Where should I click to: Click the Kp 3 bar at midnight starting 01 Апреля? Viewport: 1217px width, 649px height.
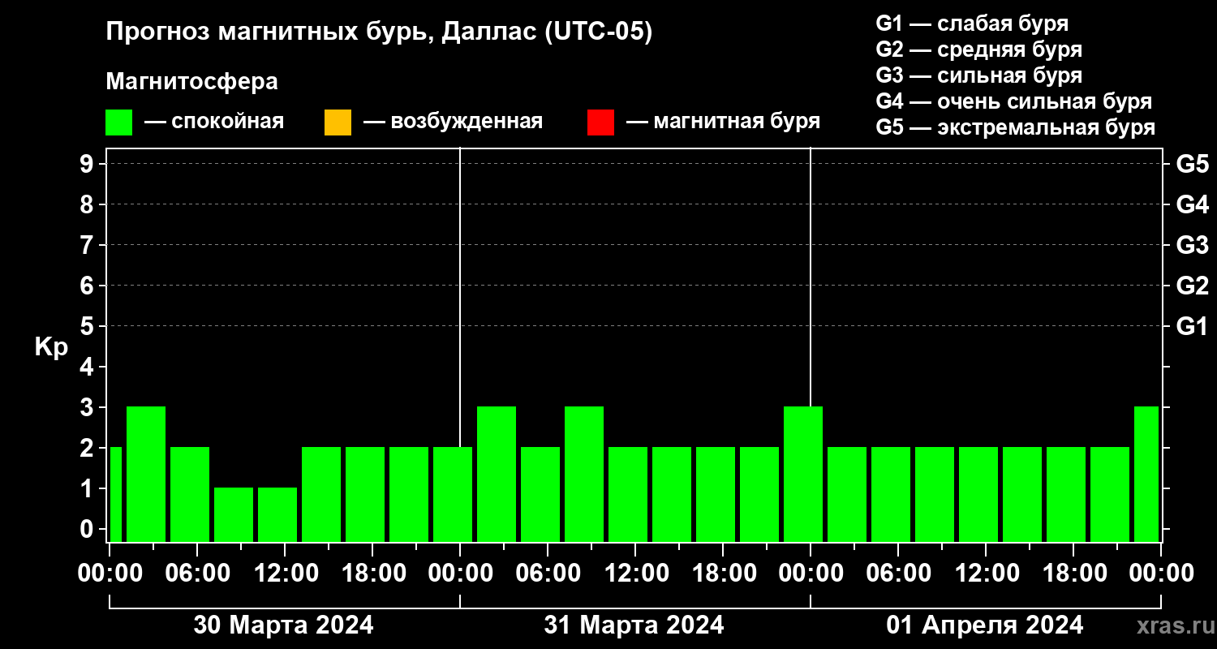tap(803, 474)
